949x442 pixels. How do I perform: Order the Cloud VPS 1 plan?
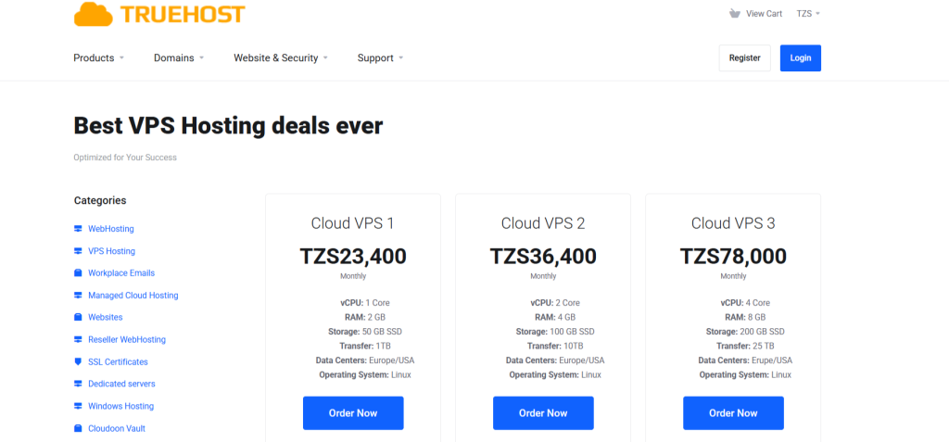[353, 413]
